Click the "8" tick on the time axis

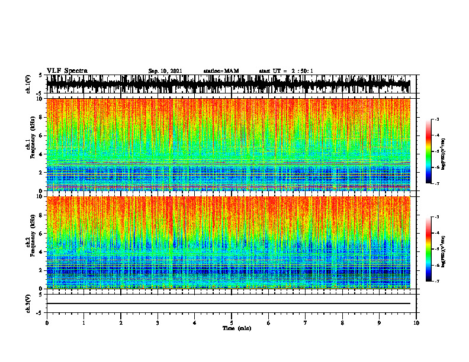[342, 323]
